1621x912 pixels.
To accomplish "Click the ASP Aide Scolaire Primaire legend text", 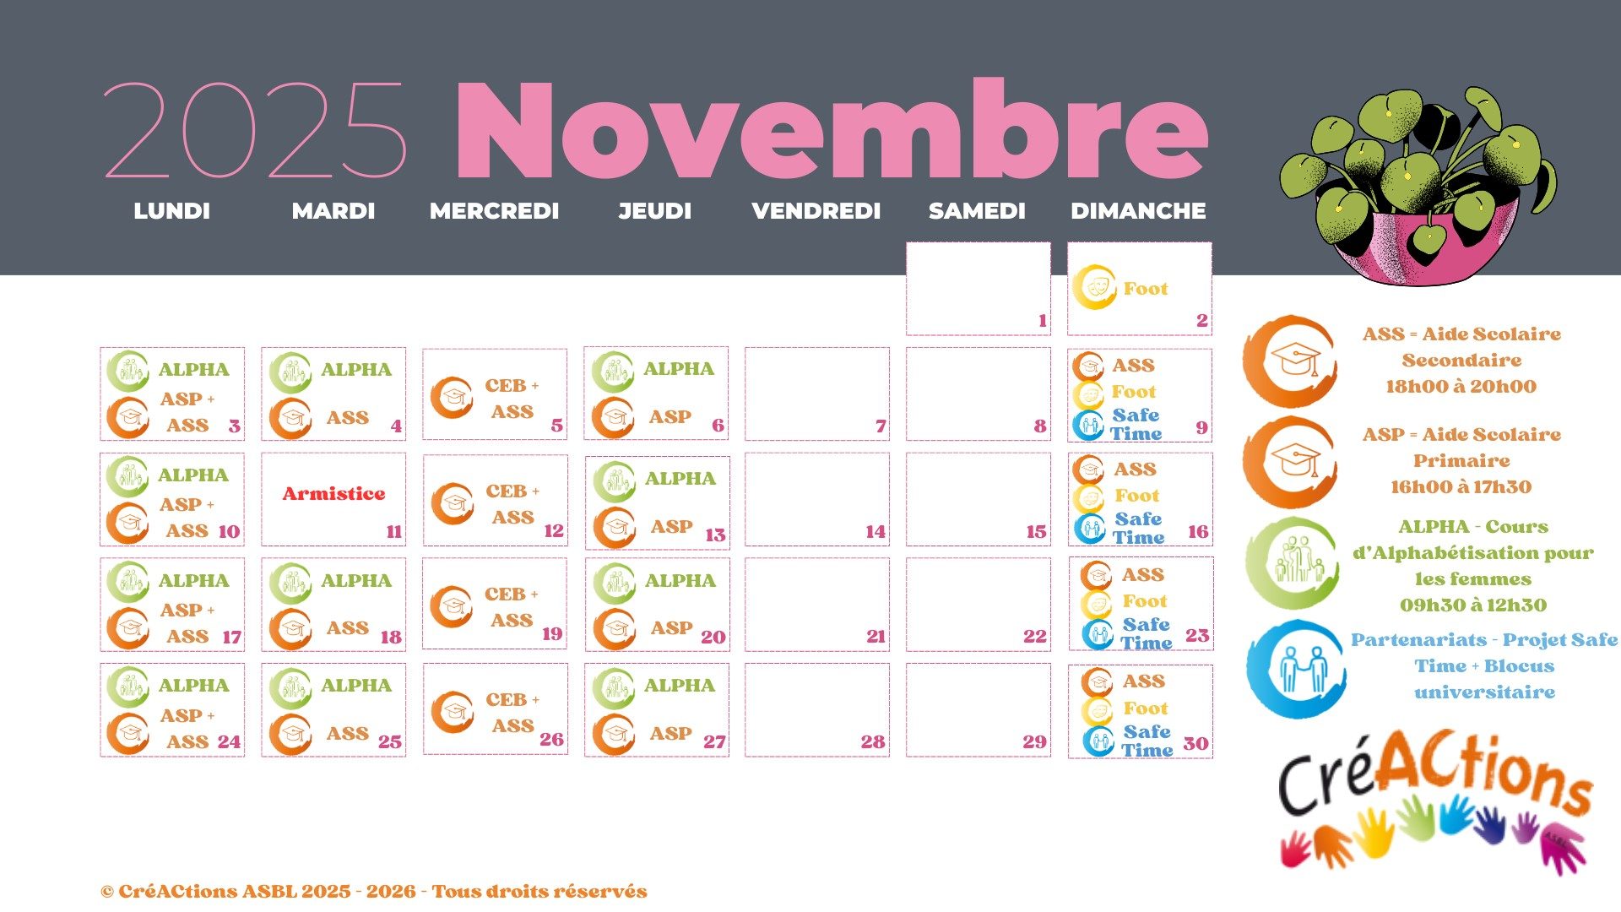I will 1461,460.
